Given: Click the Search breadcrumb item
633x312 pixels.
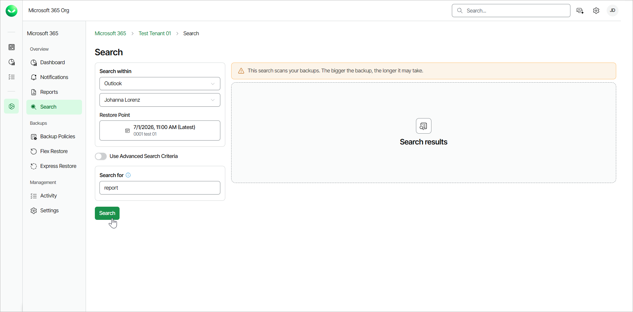Looking at the screenshot, I should click(191, 34).
